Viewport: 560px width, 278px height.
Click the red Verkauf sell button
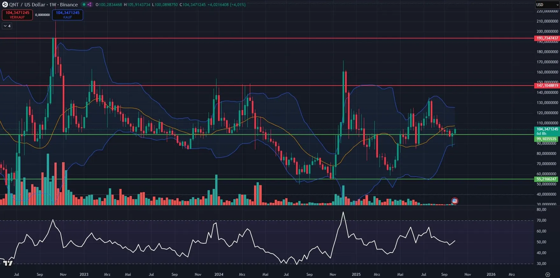(x=17, y=15)
